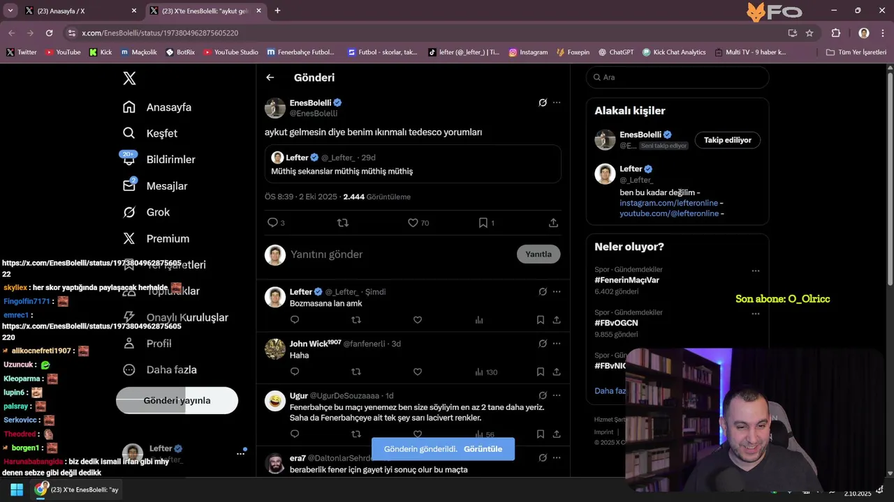Click the Chrome address bar URL
The height and width of the screenshot is (502, 894).
click(160, 33)
